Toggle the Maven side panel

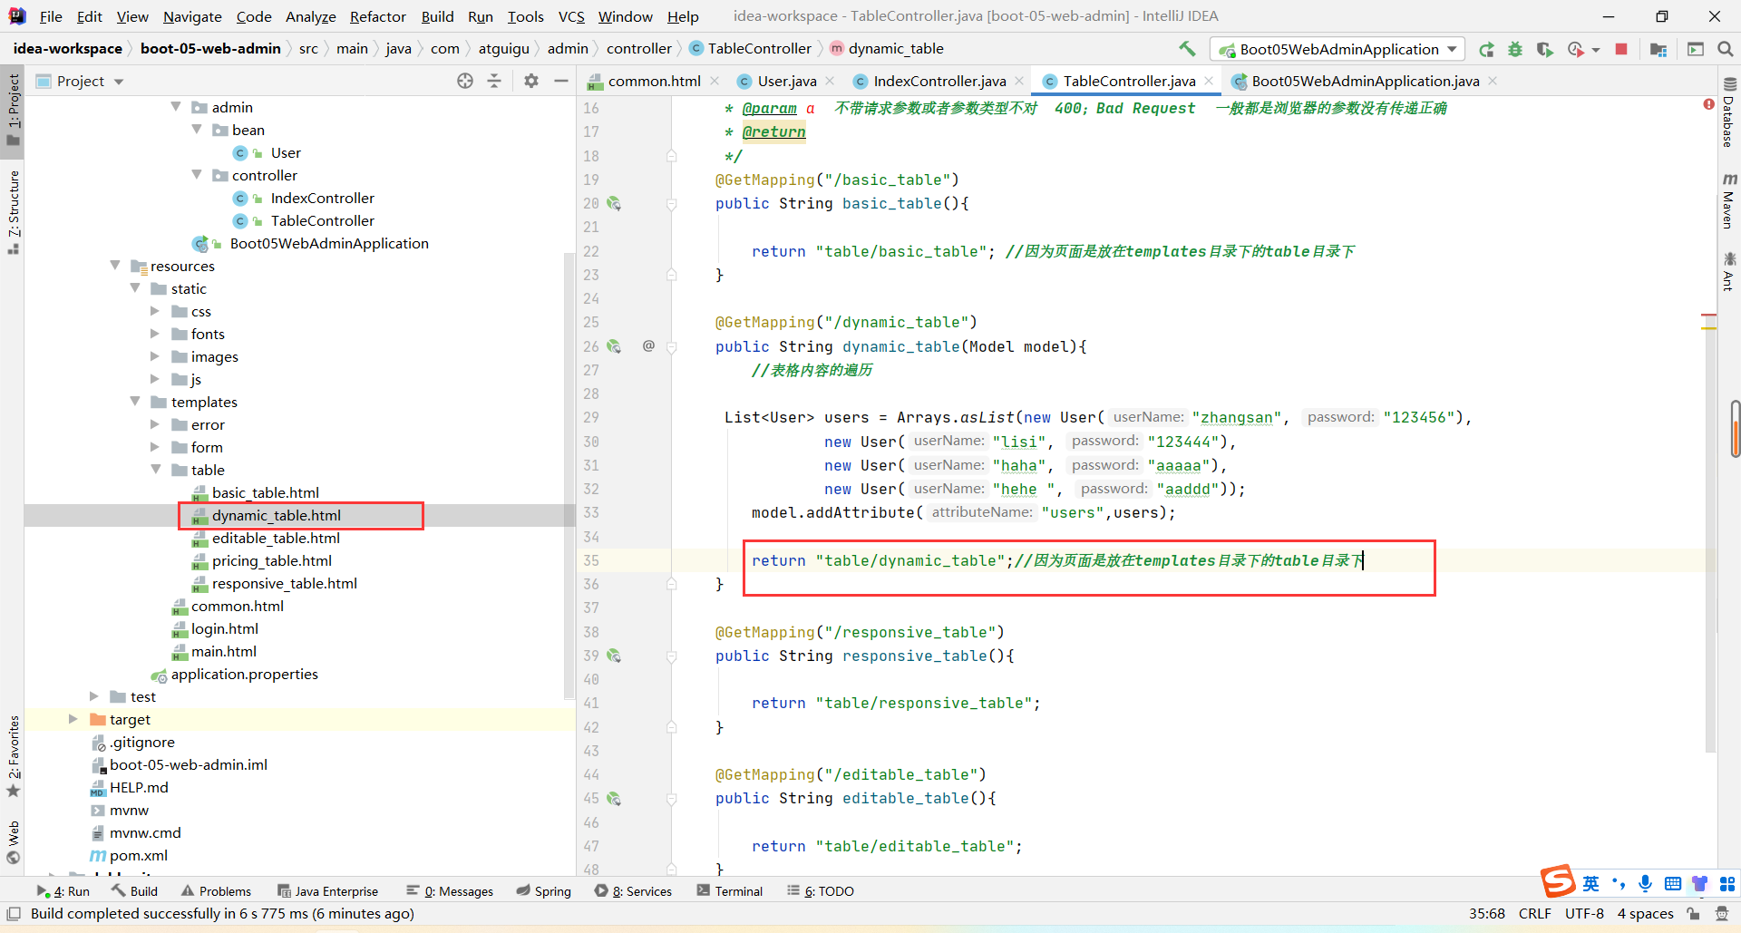pos(1728,201)
